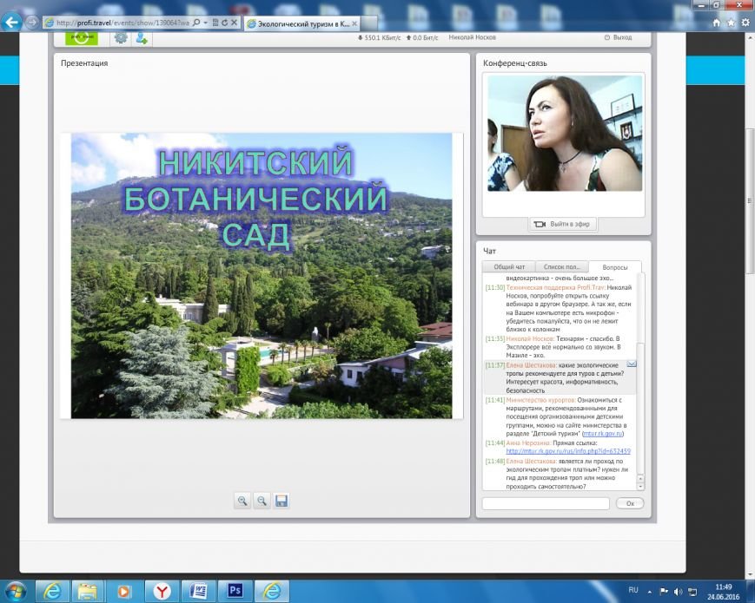The height and width of the screenshot is (603, 755).
Task: Click the 11:37 Елена Шестакова question message
Action: (560, 377)
